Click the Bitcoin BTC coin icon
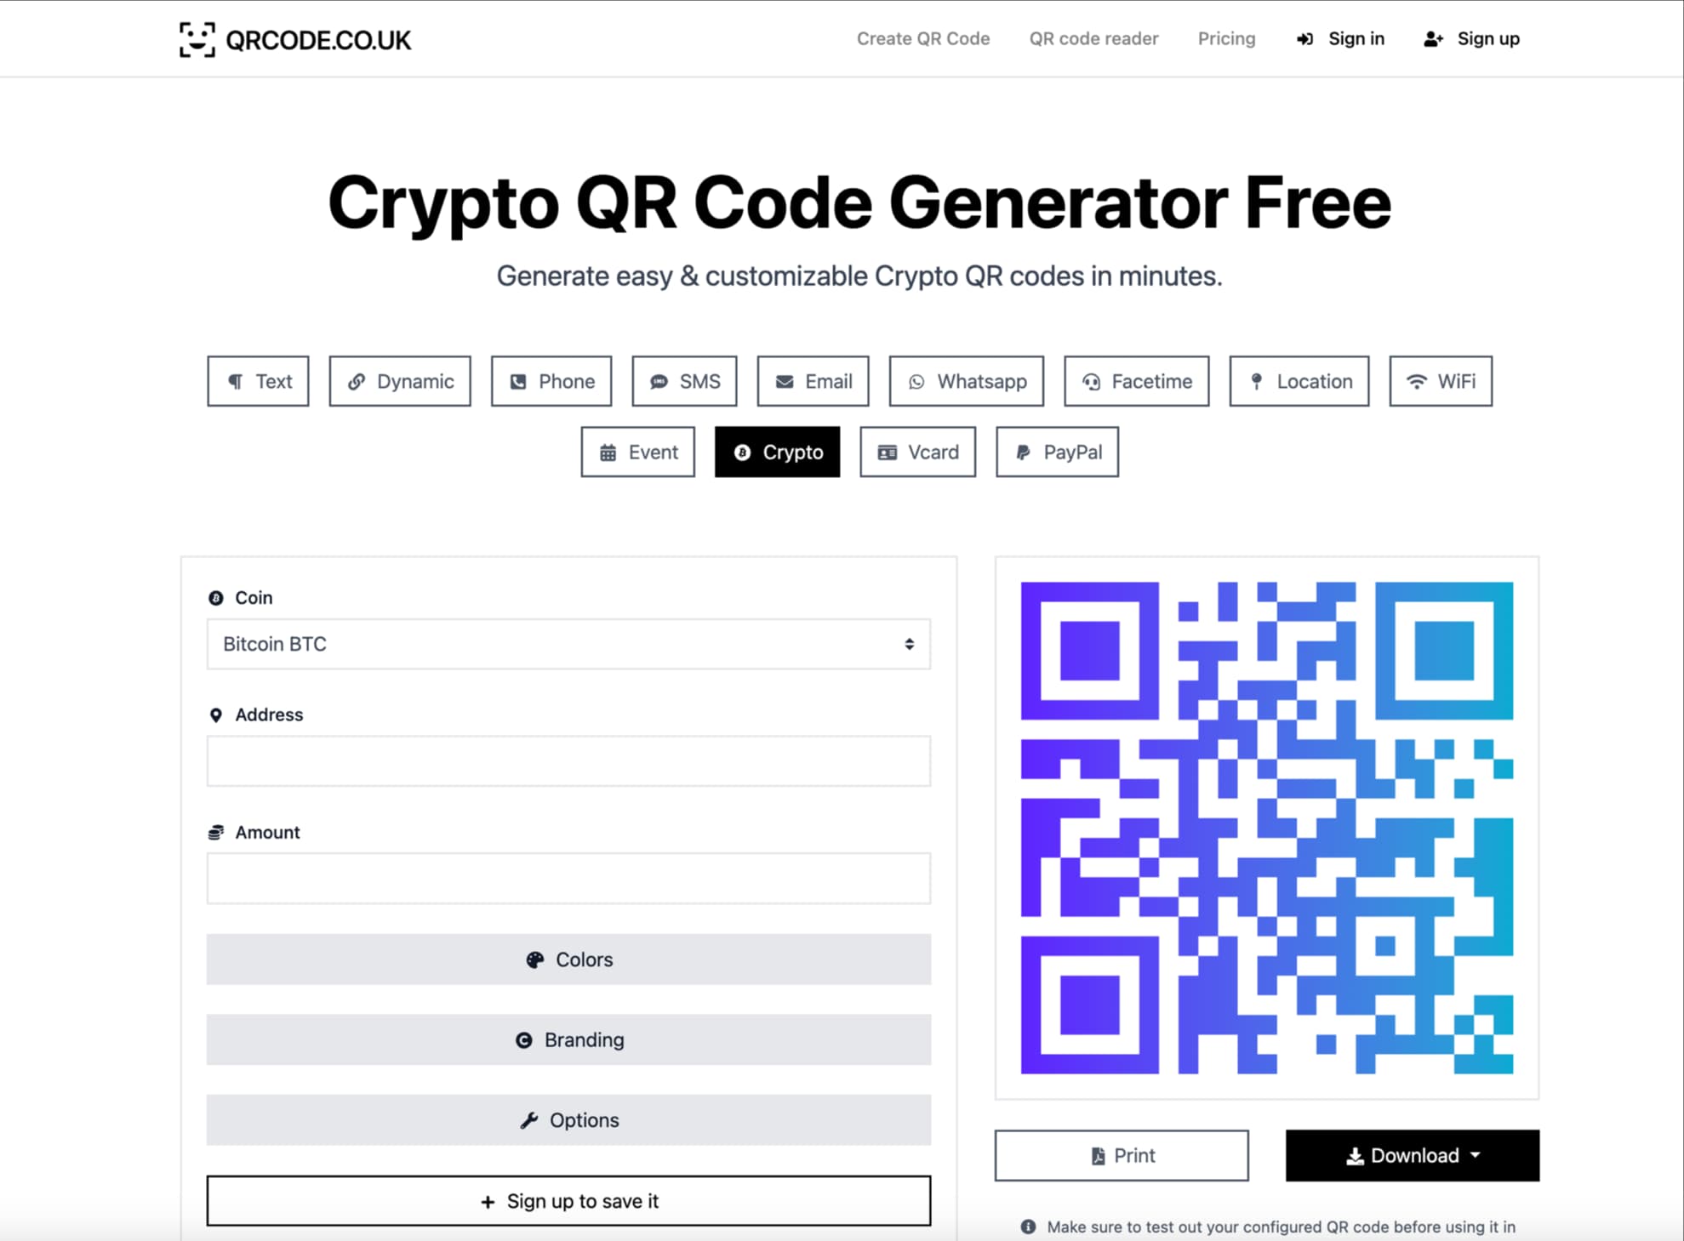This screenshot has height=1241, width=1684. click(x=213, y=597)
